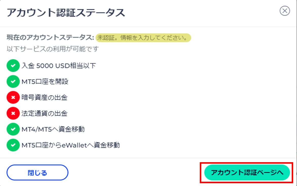Click the MT5口座を開設 label
The height and width of the screenshot is (186, 297).
[45, 82]
